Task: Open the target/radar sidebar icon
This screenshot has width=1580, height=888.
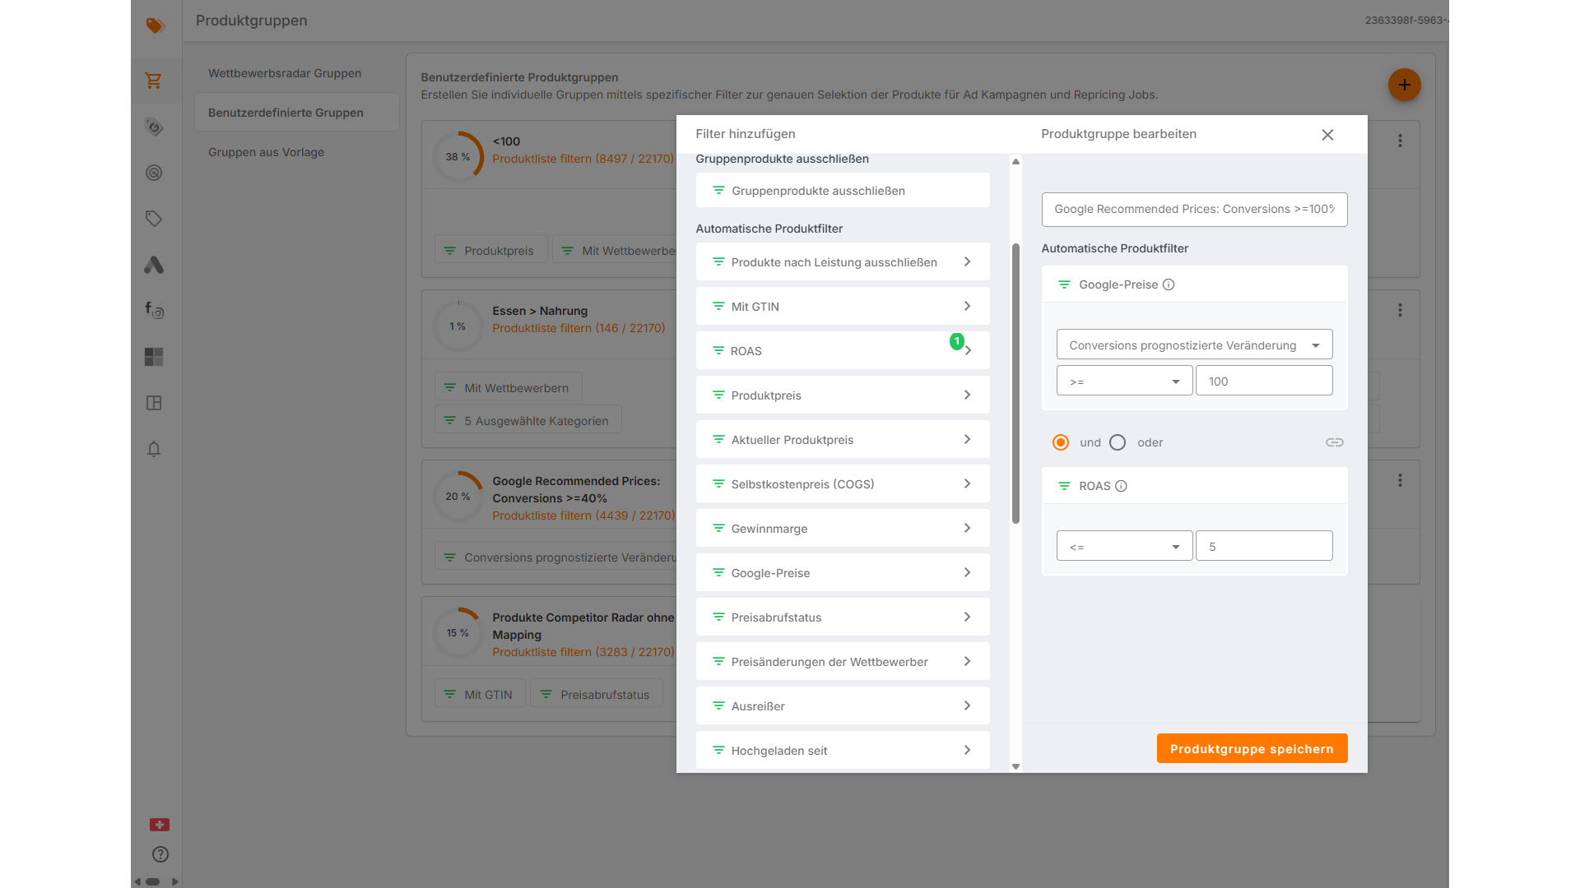Action: [154, 173]
